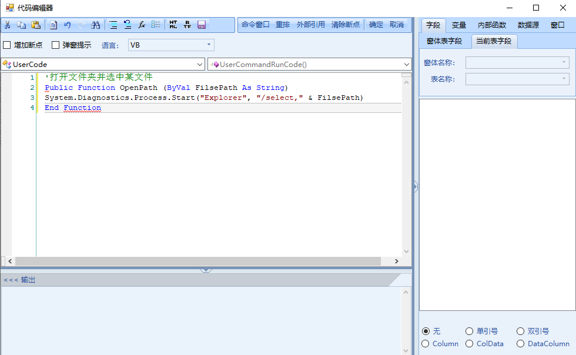This screenshot has height=355, width=576.
Task: Click the greyed Redo arrow icon
Action: click(x=82, y=25)
